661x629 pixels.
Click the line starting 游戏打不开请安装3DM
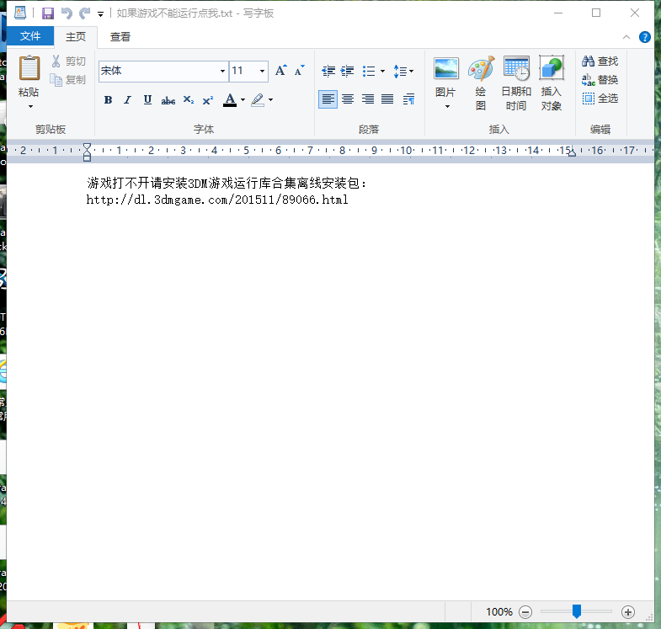[x=227, y=183]
